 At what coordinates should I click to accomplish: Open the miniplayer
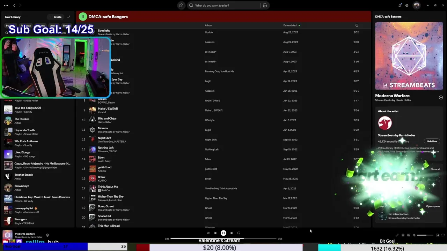[437, 235]
